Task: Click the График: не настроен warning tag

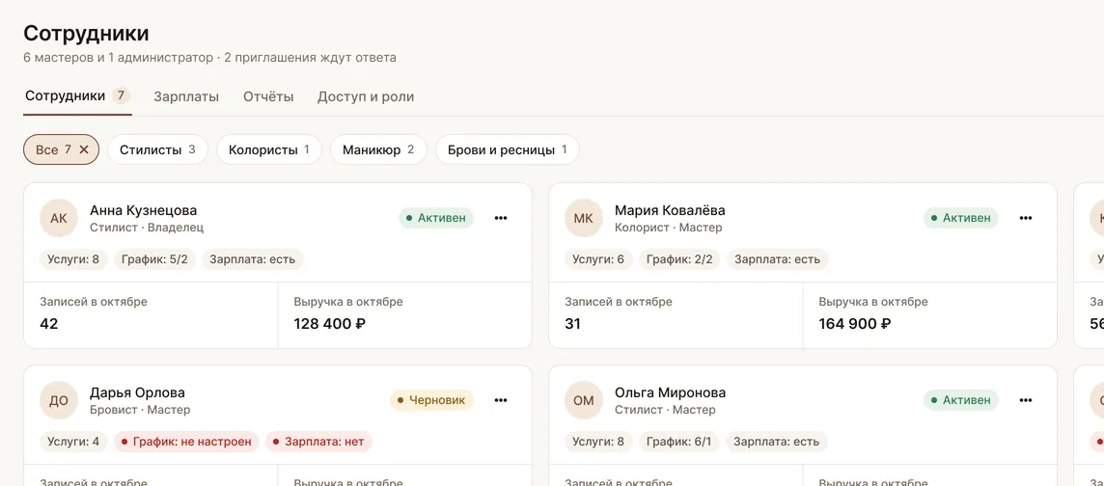Action: point(186,442)
